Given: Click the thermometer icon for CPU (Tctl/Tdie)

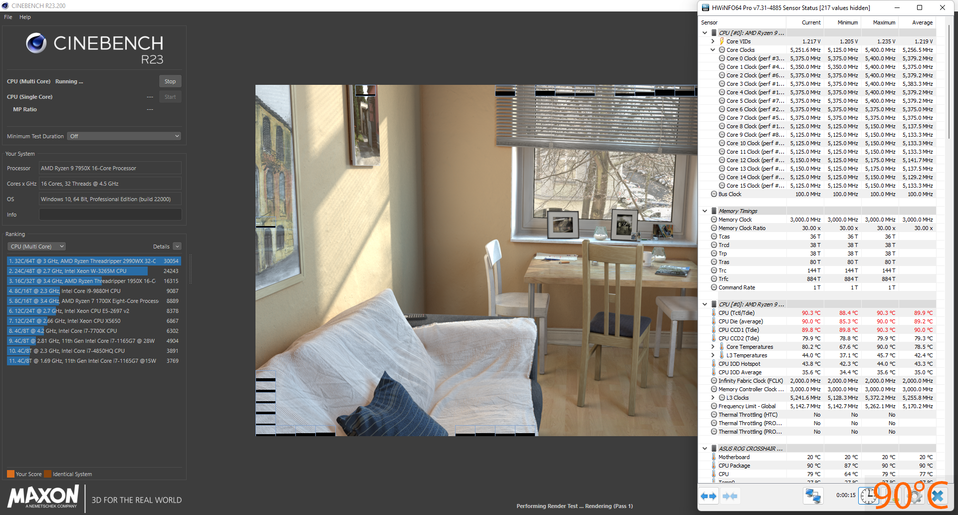Looking at the screenshot, I should coord(714,313).
